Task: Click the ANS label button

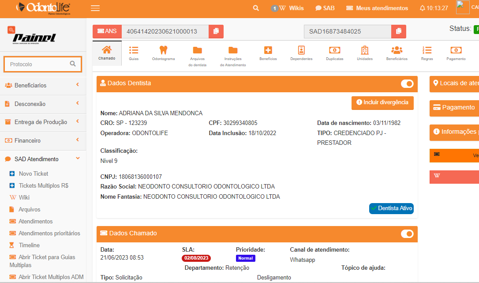Action: pyautogui.click(x=107, y=31)
